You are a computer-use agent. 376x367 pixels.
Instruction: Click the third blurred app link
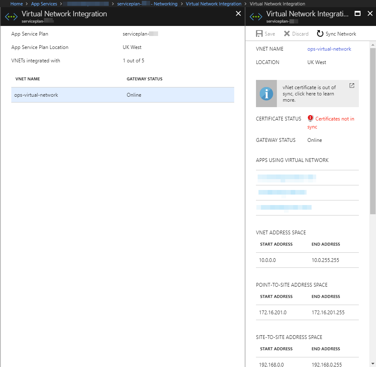(x=284, y=208)
